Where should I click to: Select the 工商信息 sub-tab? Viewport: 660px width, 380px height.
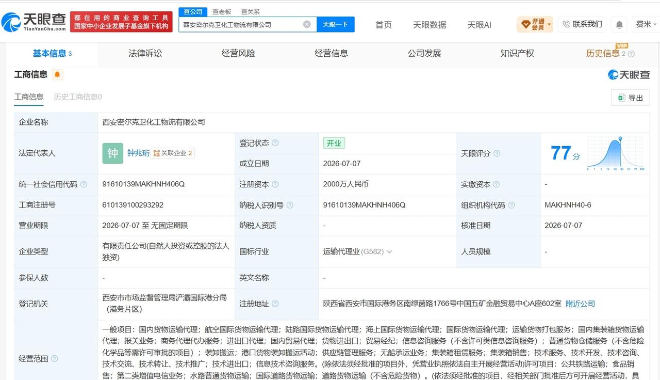pyautogui.click(x=29, y=97)
